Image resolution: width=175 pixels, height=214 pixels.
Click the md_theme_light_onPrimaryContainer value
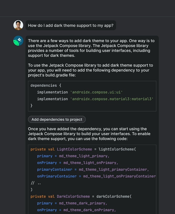[119, 176]
